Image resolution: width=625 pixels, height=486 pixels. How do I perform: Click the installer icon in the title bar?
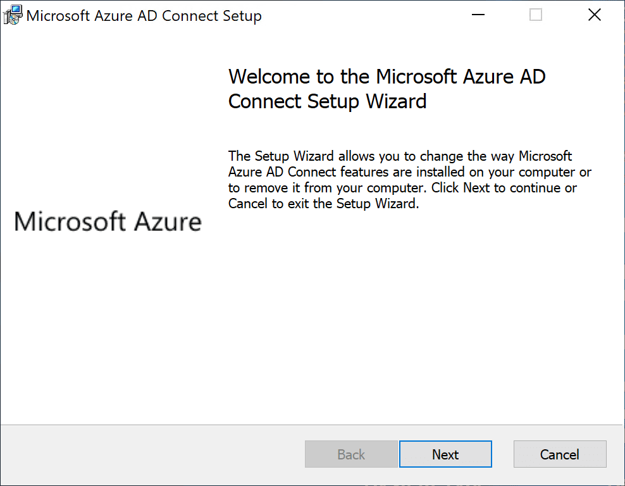[12, 16]
